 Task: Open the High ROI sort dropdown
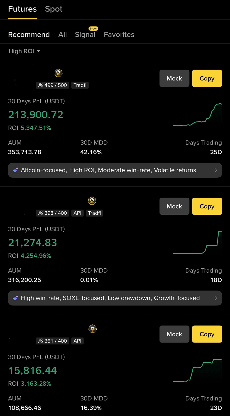(x=24, y=51)
